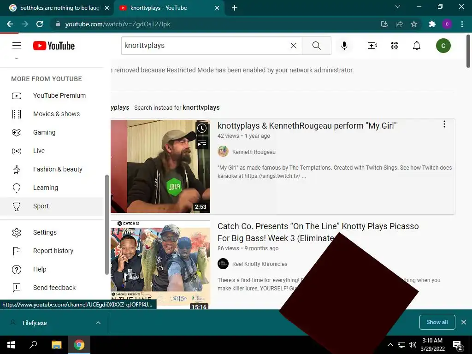Viewport: 472px width, 354px height.
Task: Clear the search box text
Action: click(x=294, y=46)
